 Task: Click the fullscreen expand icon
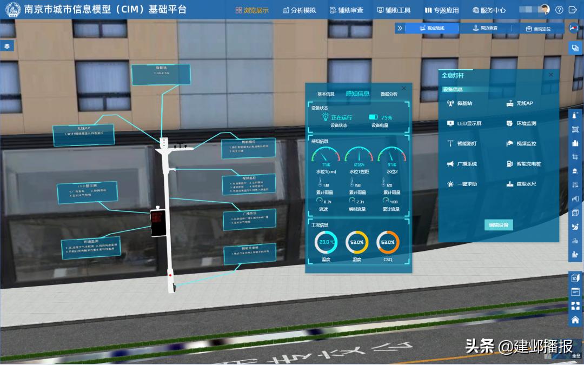(575, 306)
